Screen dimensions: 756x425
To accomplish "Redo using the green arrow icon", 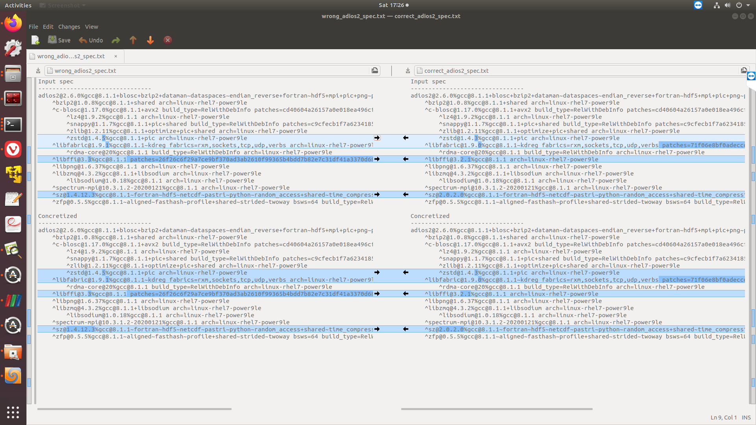I will [x=115, y=40].
